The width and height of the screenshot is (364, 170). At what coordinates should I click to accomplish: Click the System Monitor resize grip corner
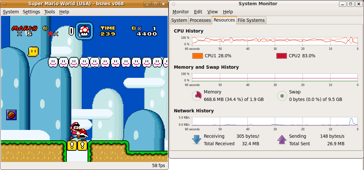[361, 155]
